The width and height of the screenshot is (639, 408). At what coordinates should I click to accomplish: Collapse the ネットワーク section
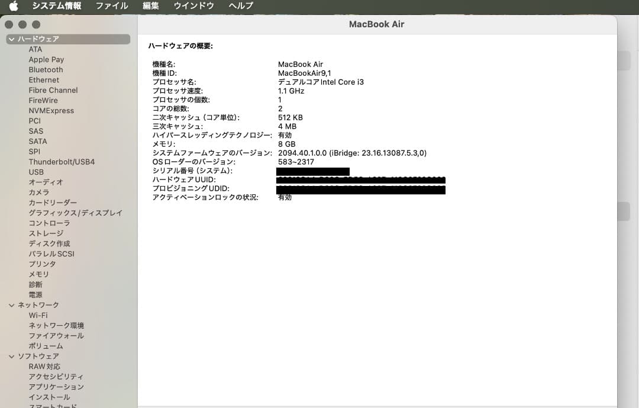click(x=11, y=304)
